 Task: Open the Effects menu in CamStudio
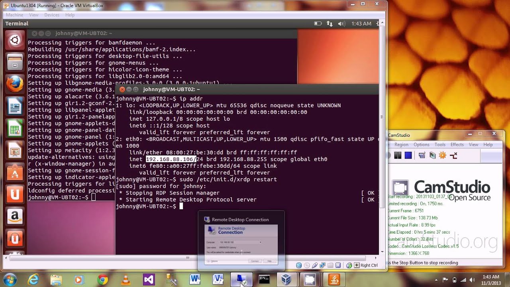(457, 145)
